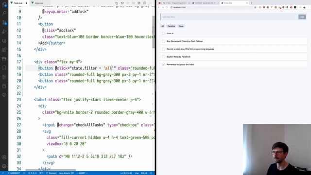
Task: Click the open changes icon in the editor toolbar
Action: tap(117, 3)
